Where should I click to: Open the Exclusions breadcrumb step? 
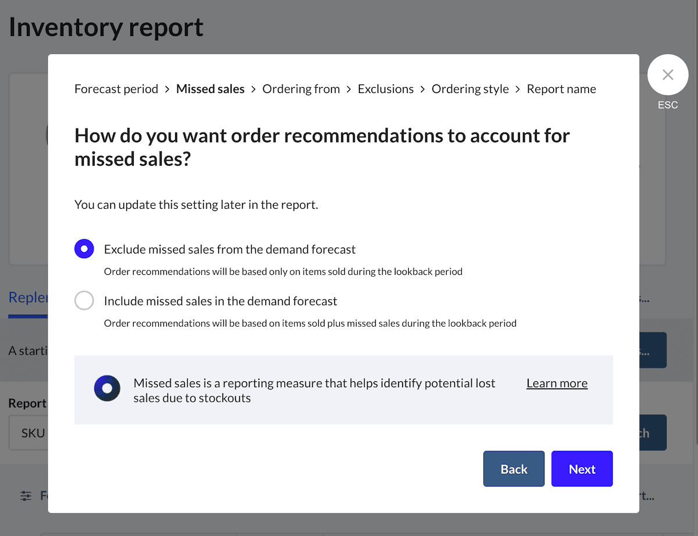[386, 89]
